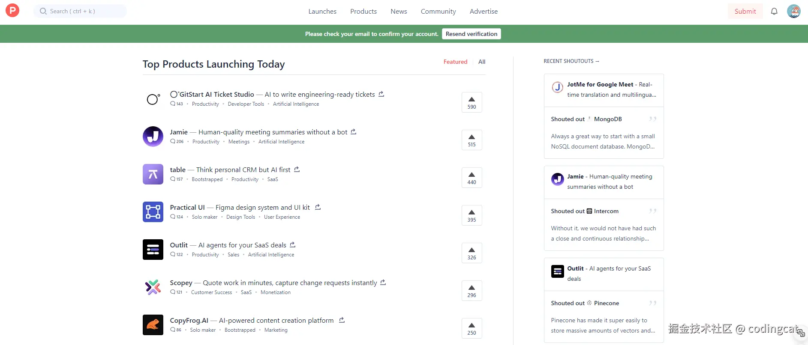Click the comments icon under table
Viewport: 808px width, 345px height.
point(173,179)
